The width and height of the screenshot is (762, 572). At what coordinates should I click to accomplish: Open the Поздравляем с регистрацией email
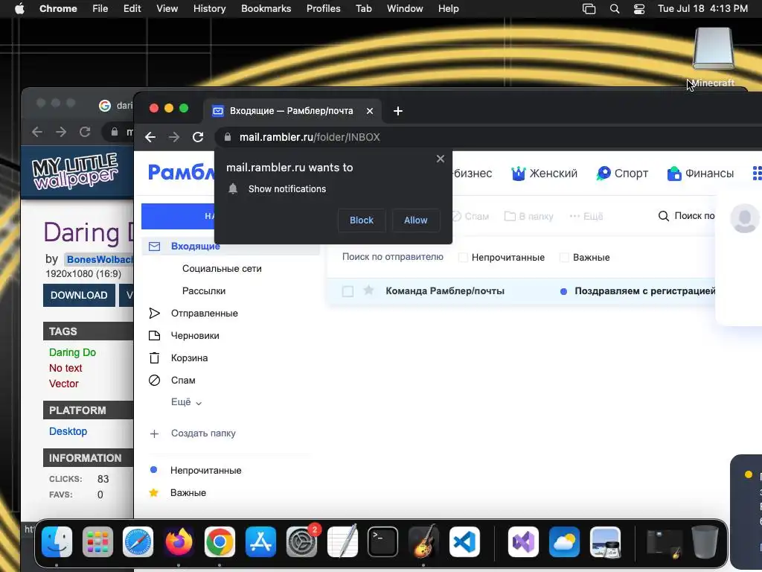(644, 291)
